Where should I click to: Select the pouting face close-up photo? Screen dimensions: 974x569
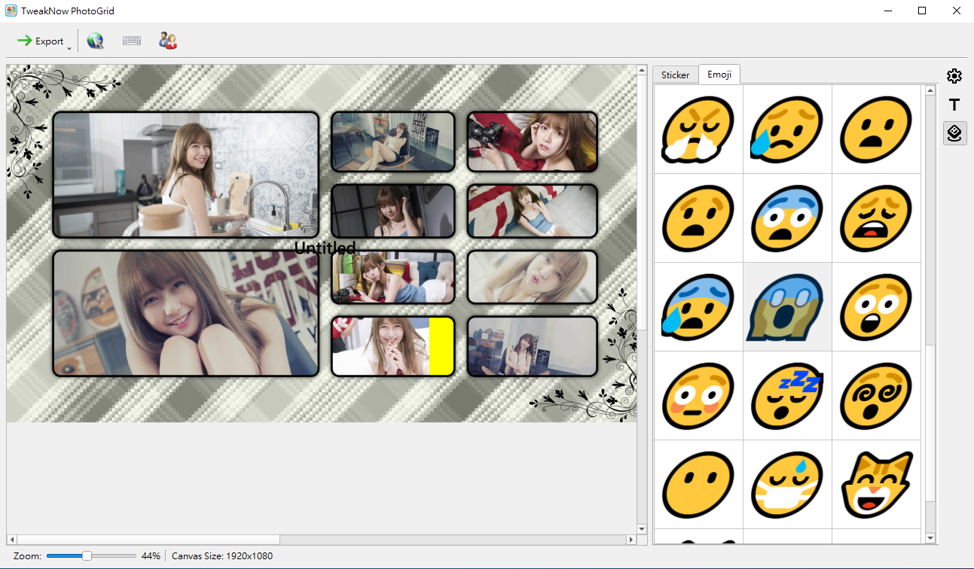[x=532, y=277]
